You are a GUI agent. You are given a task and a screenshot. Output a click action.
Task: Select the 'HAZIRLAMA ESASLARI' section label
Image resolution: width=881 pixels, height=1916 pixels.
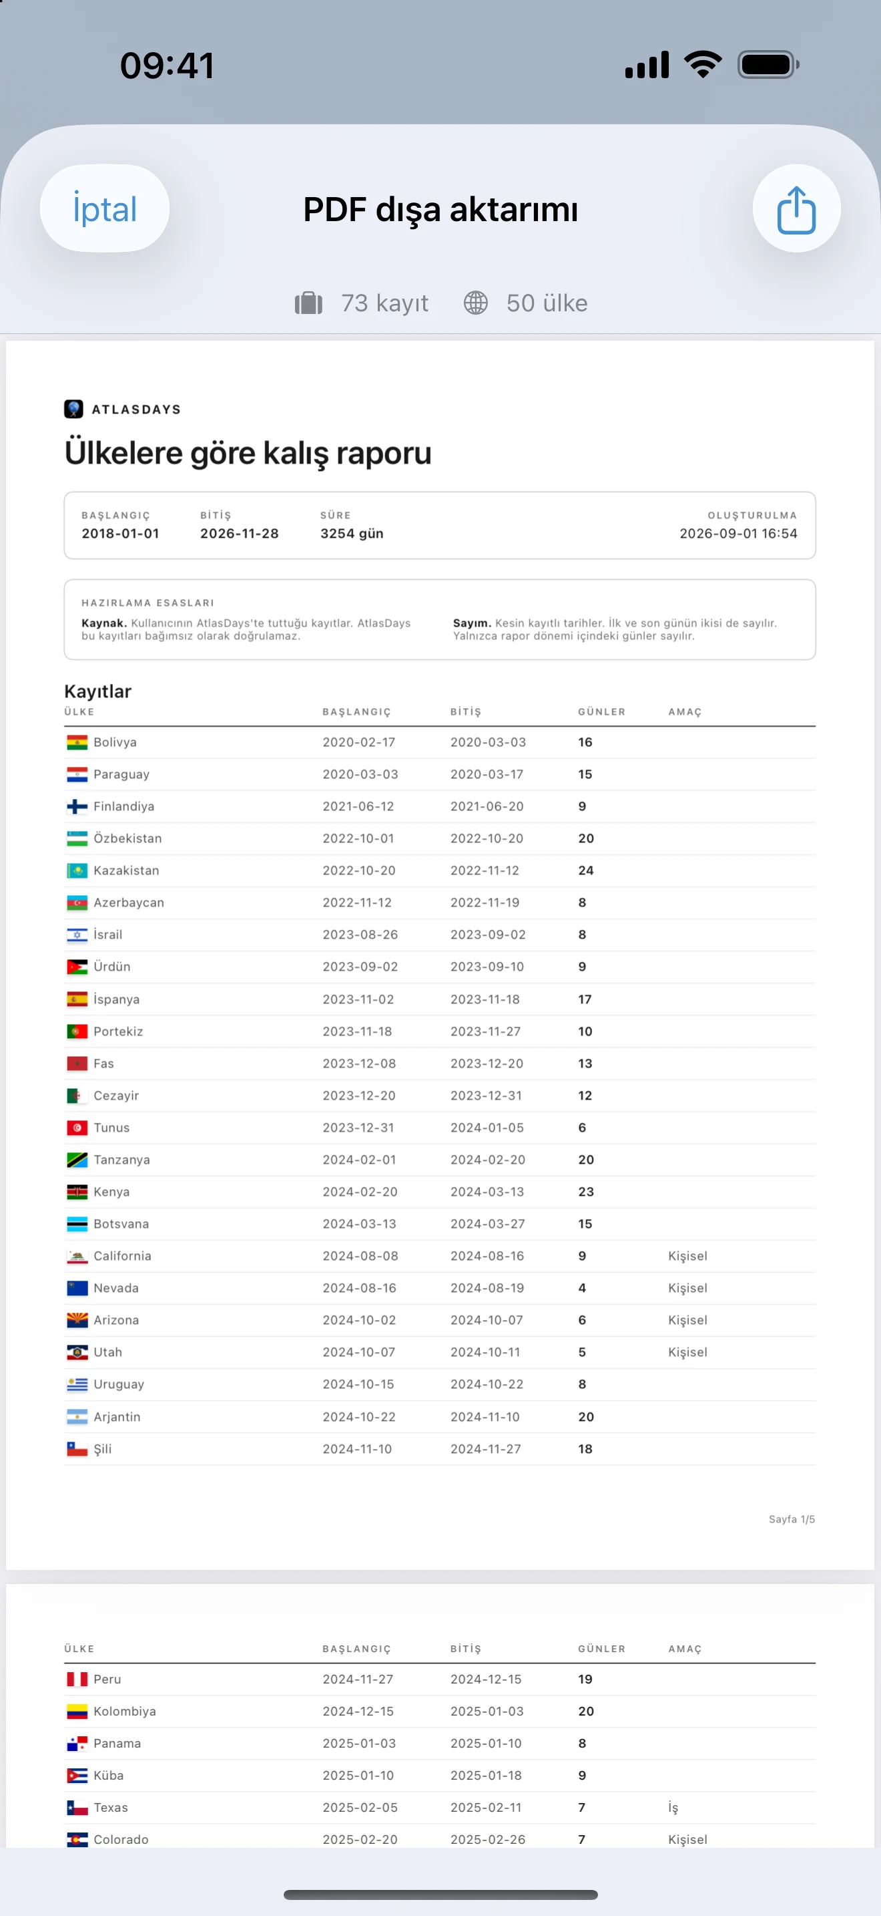(148, 603)
